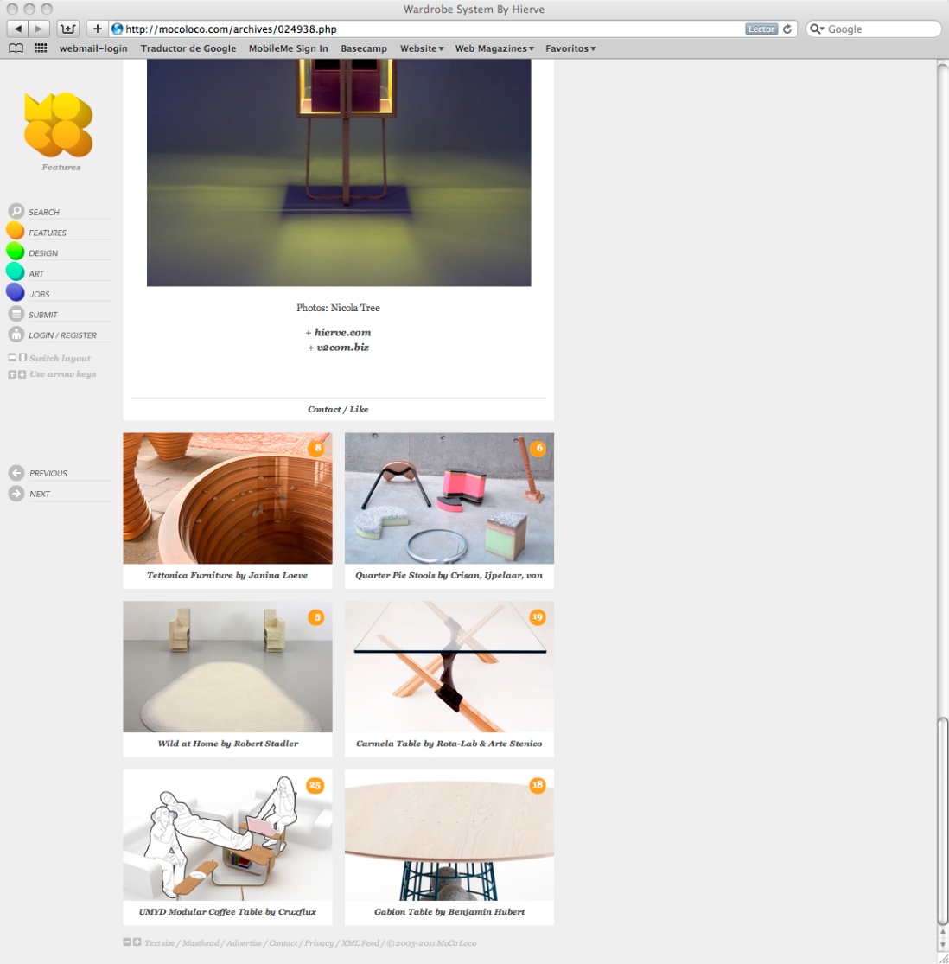
Task: Open Carmela Table by Rota-Lab thumbnail
Action: (449, 667)
